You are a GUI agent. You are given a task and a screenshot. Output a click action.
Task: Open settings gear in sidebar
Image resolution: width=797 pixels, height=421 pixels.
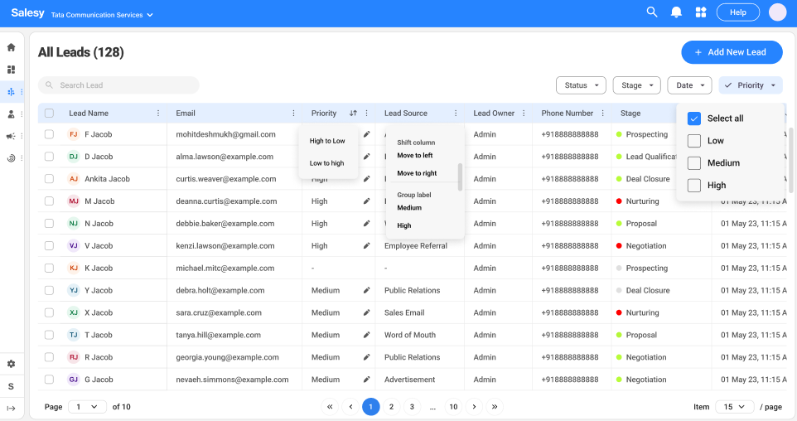click(11, 364)
